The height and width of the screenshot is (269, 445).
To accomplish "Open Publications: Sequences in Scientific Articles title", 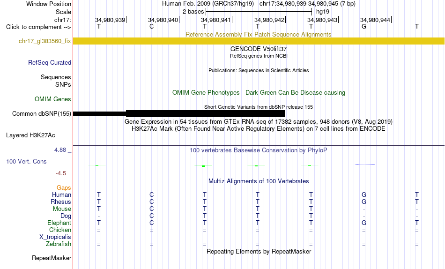I will (259, 70).
